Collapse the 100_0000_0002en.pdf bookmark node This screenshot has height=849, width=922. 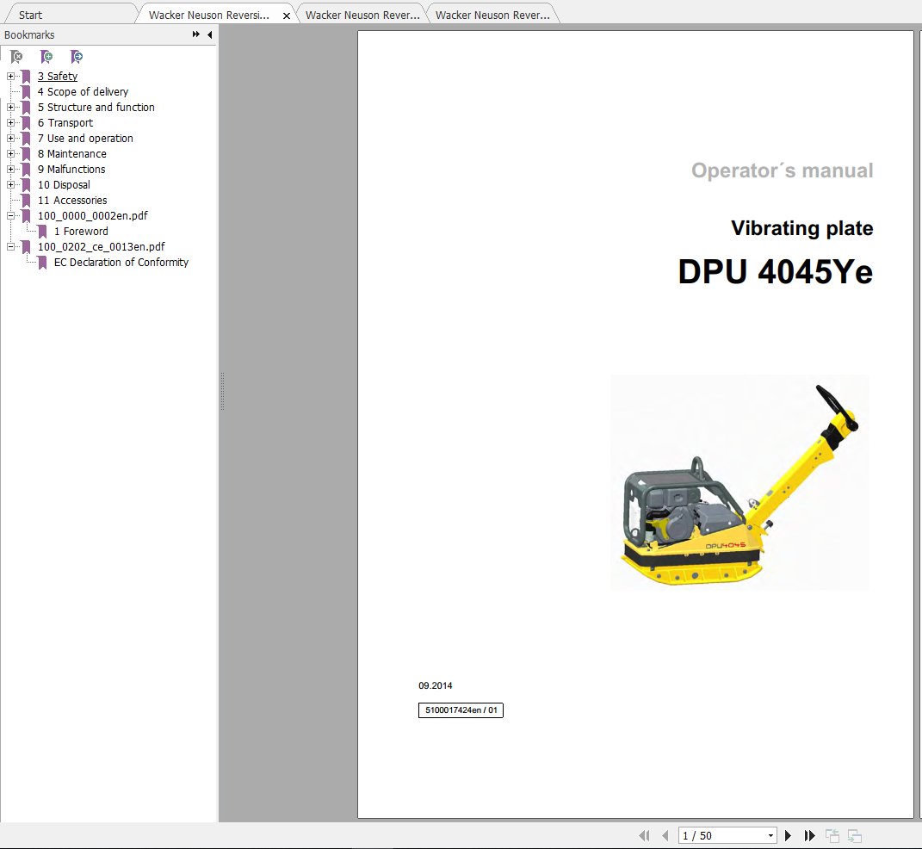[x=9, y=215]
